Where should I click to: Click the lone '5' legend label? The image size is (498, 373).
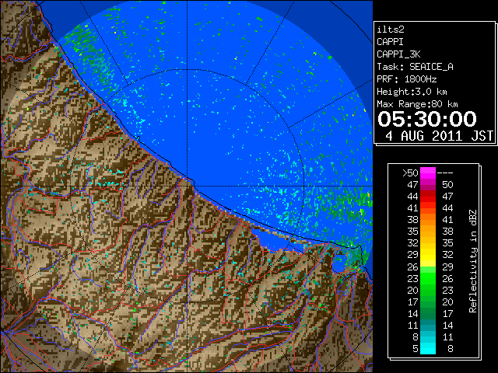[415, 349]
